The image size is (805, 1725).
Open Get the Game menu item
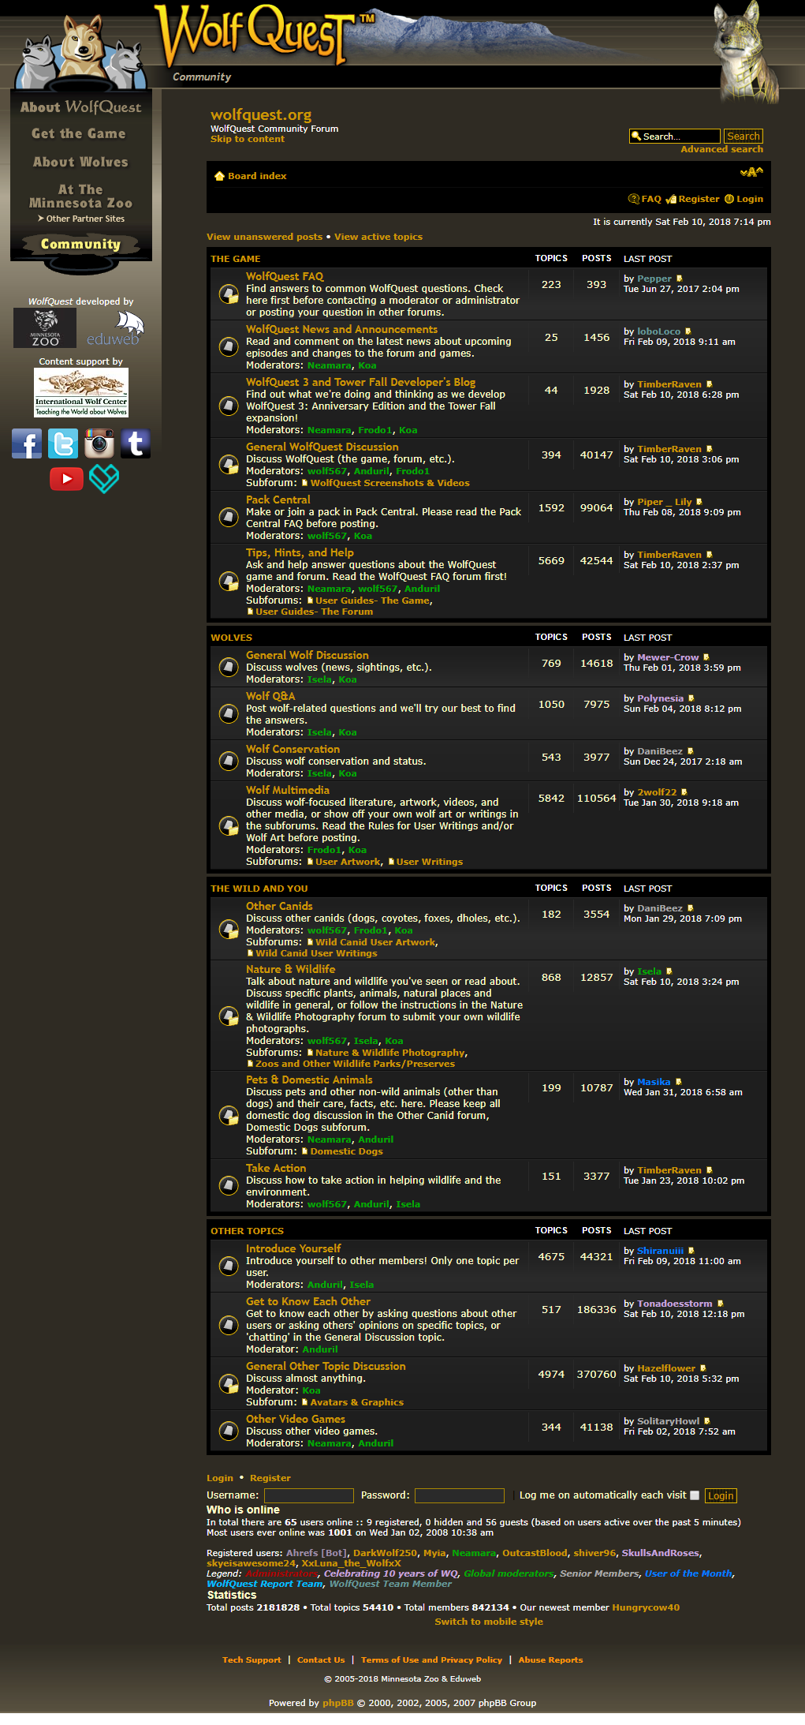click(x=79, y=134)
